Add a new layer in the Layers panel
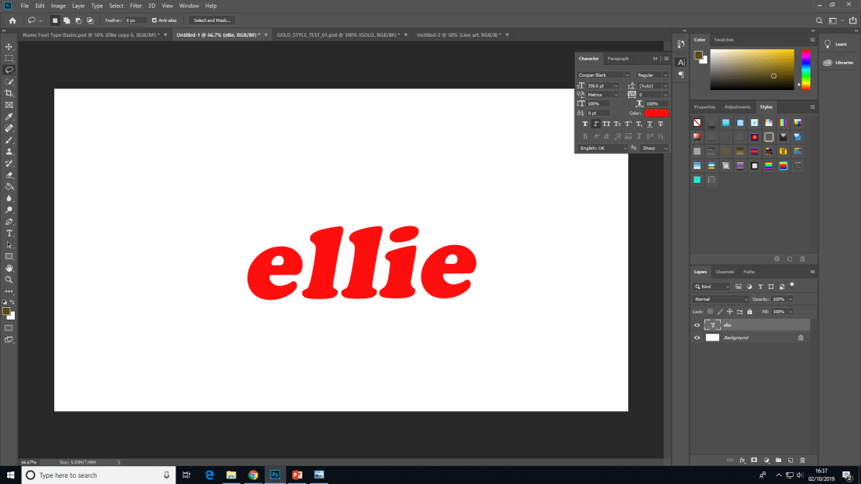The image size is (861, 484). 790,461
